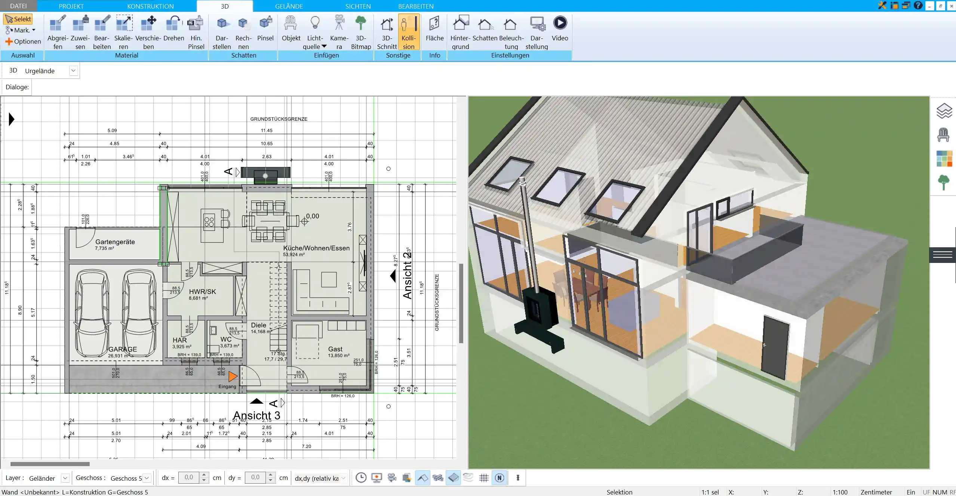Expand the Urgelände dropdown
Screen dimensions: 956x496
(x=73, y=71)
